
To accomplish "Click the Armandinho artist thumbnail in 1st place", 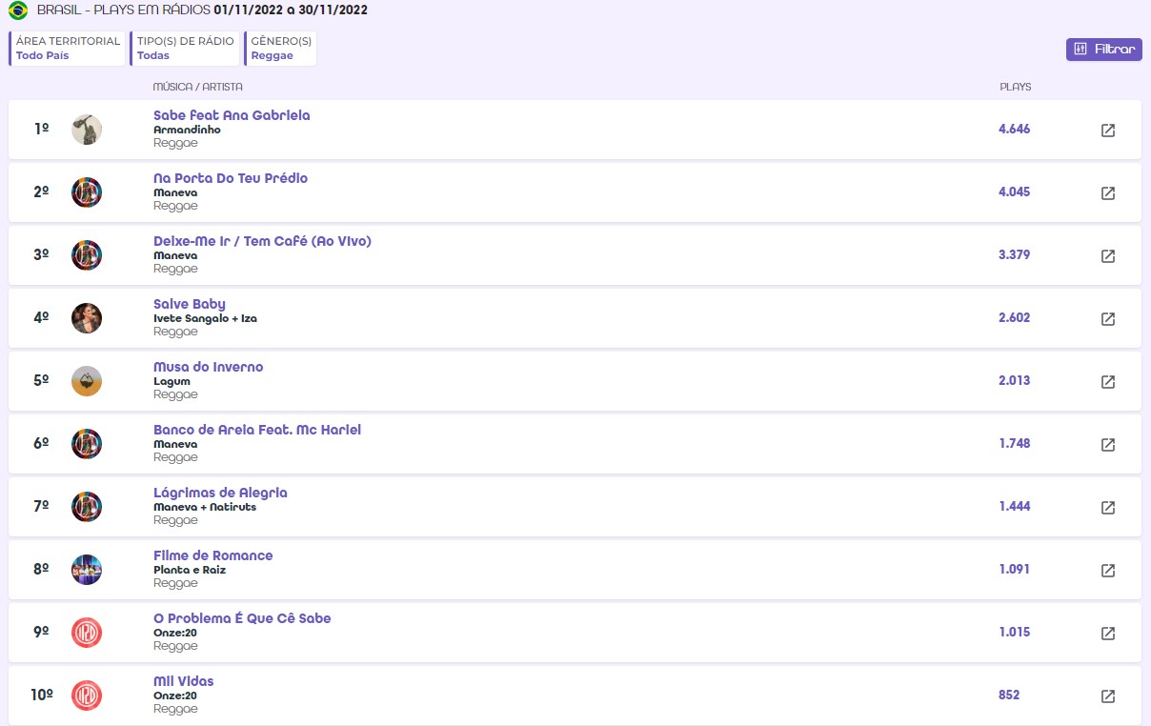I will coord(87,130).
